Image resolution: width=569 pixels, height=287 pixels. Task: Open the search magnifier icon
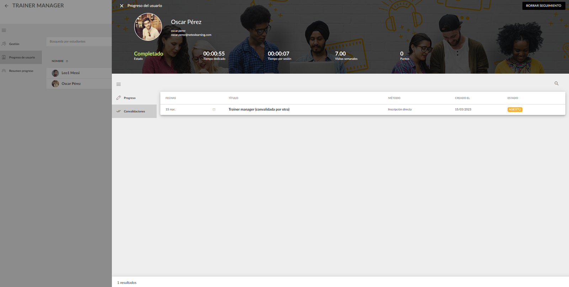[557, 83]
